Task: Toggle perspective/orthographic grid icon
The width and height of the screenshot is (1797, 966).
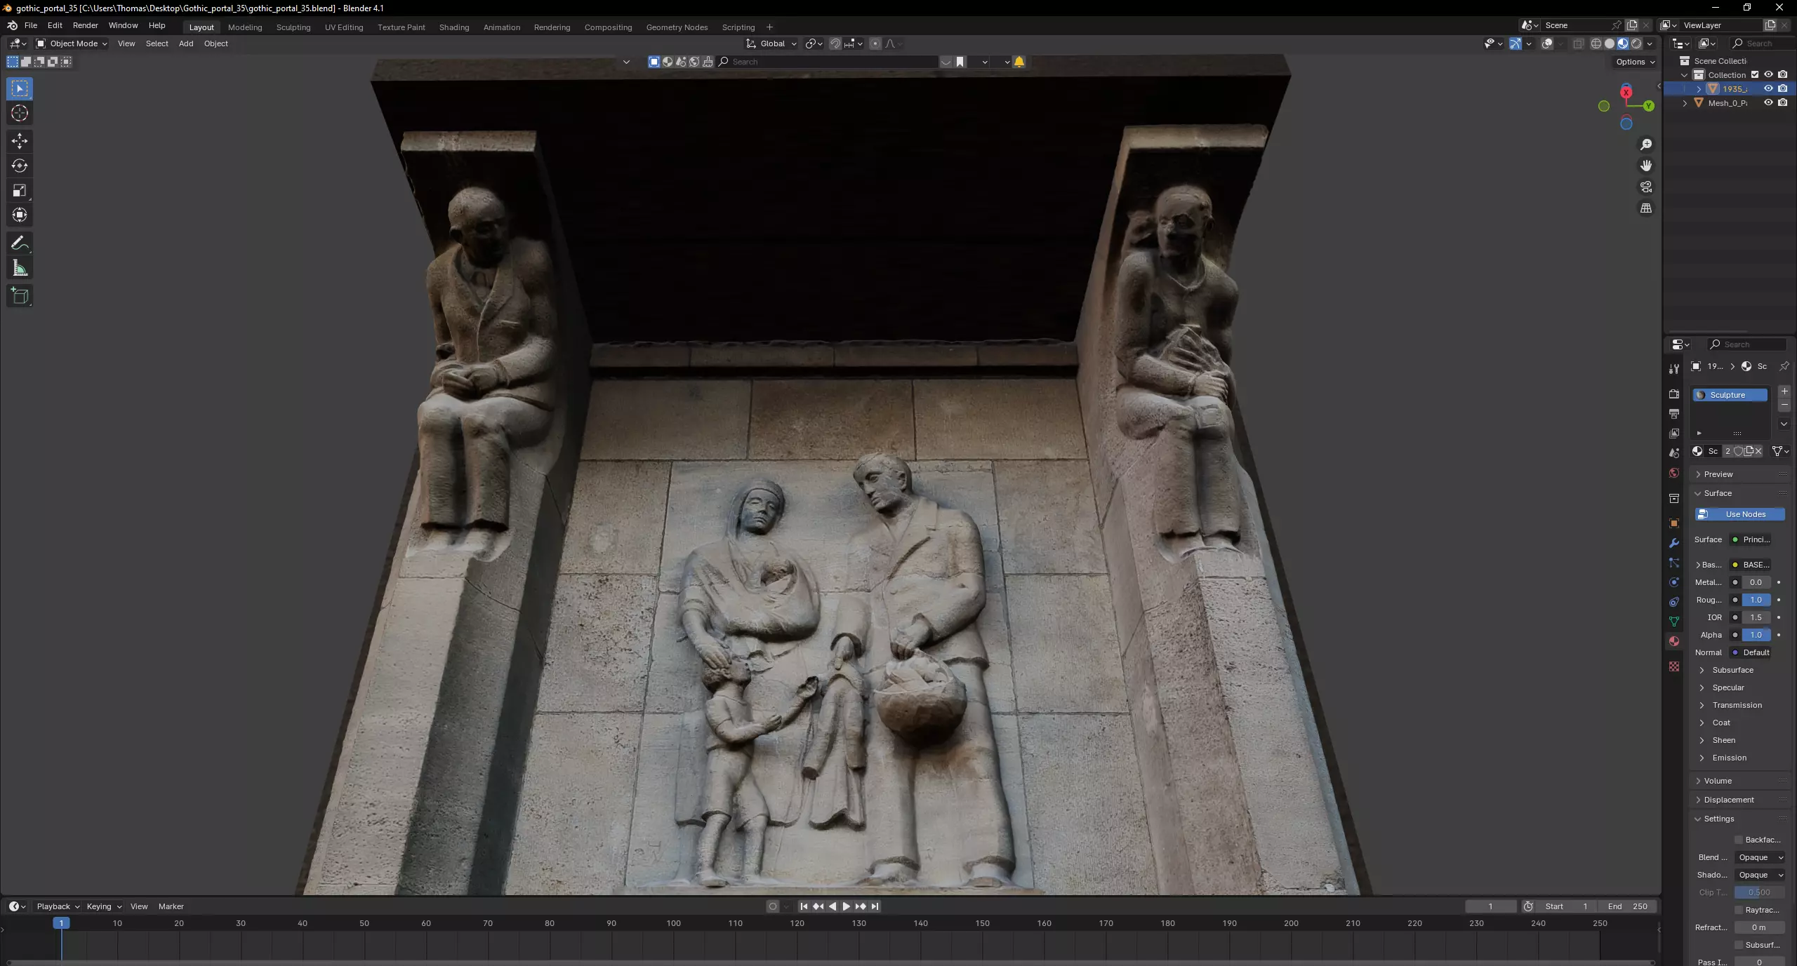Action: click(x=1646, y=208)
